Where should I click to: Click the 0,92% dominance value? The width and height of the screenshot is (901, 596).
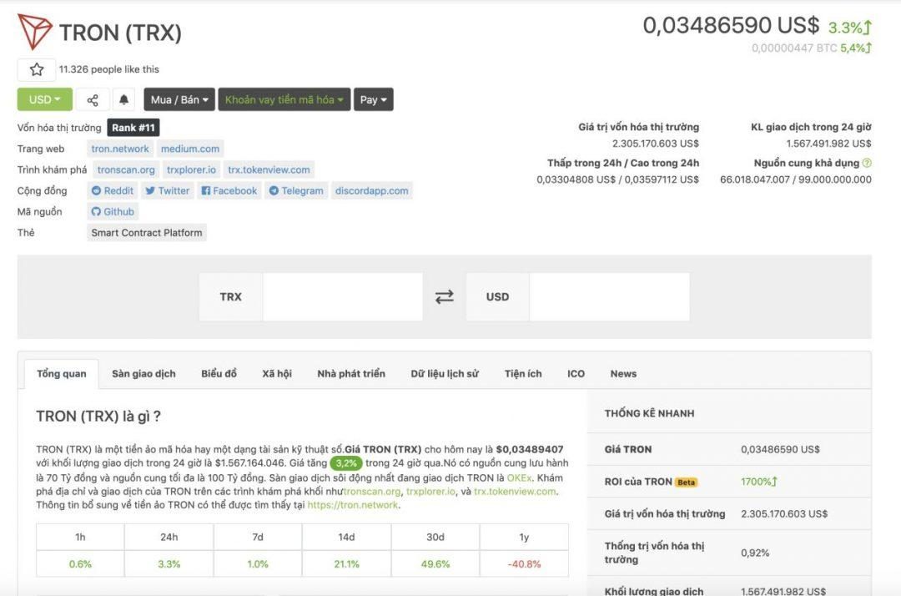coord(754,553)
